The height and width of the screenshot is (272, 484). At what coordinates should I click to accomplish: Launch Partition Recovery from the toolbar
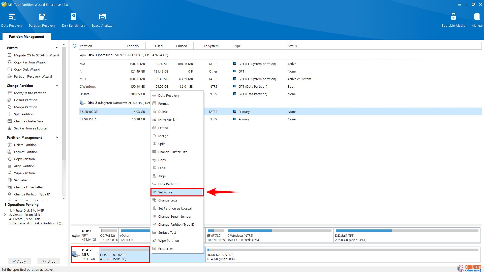click(x=42, y=20)
